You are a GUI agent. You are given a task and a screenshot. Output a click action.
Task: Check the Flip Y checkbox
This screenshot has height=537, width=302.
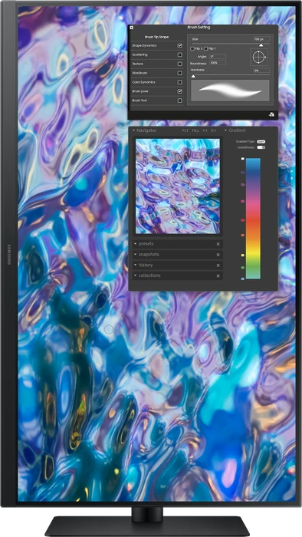click(206, 49)
